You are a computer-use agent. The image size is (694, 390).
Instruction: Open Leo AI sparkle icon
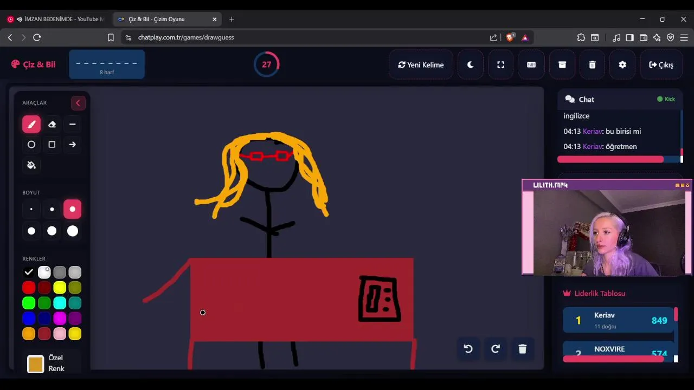click(x=657, y=37)
